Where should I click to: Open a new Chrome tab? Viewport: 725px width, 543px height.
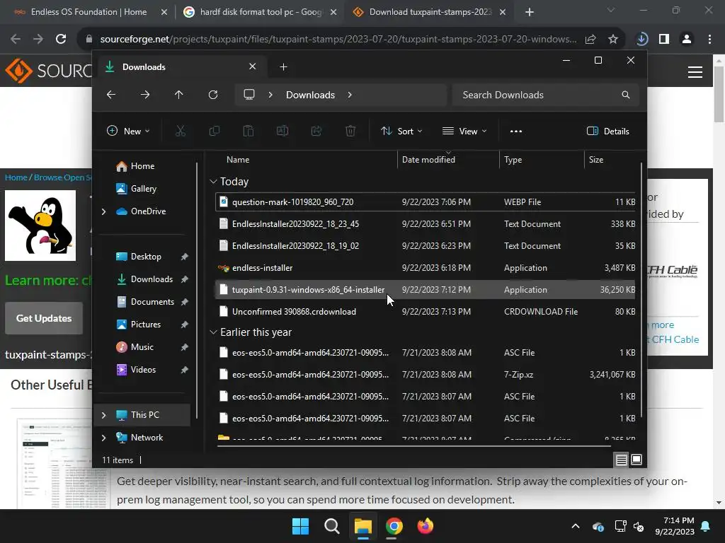point(530,12)
